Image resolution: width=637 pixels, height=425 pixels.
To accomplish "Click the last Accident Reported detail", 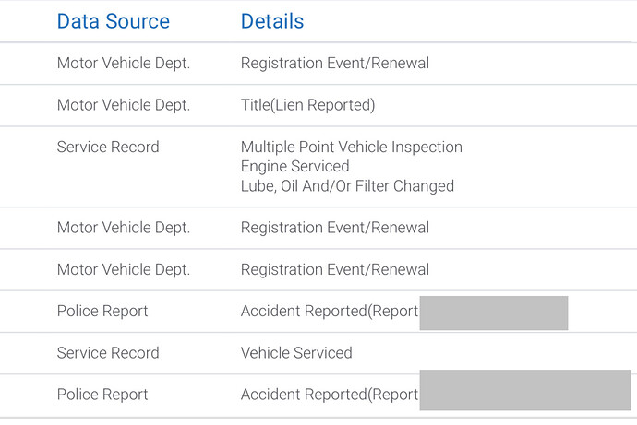I will point(330,395).
